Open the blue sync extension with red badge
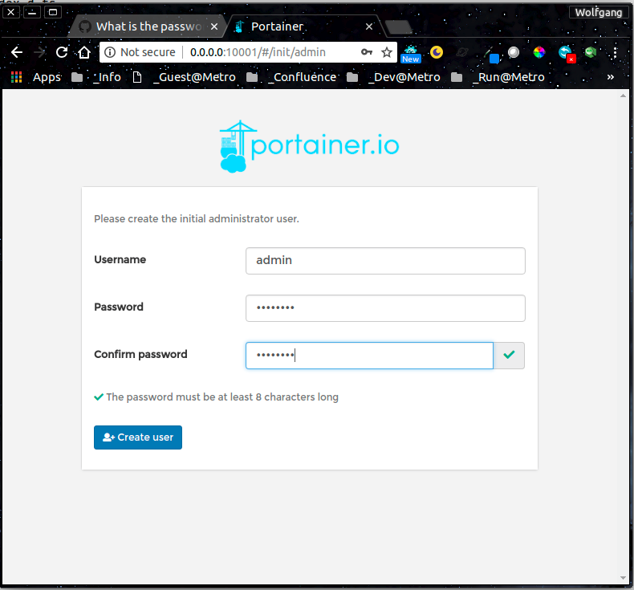This screenshot has width=634, height=590. pyautogui.click(x=566, y=53)
